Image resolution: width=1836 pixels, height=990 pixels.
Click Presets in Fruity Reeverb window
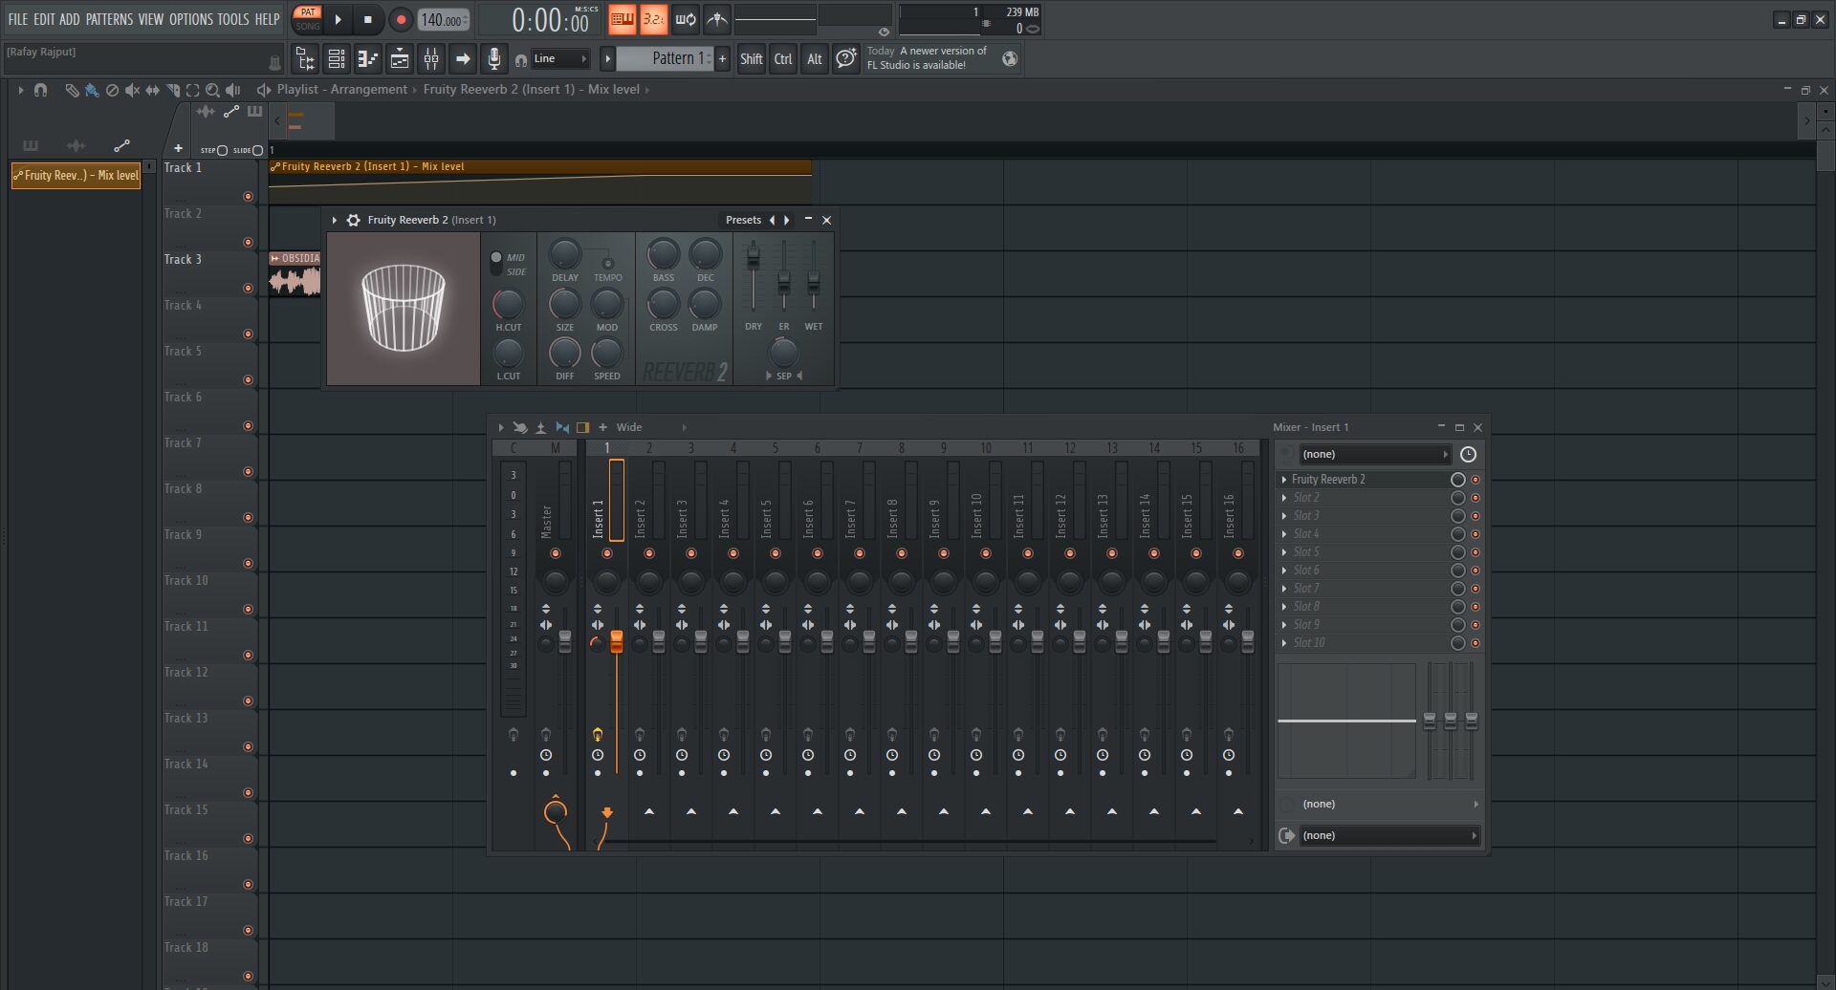click(743, 220)
